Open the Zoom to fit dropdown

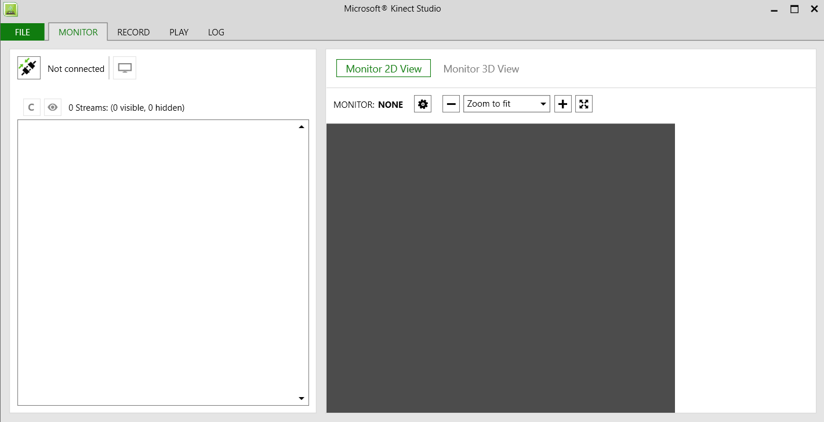click(507, 104)
